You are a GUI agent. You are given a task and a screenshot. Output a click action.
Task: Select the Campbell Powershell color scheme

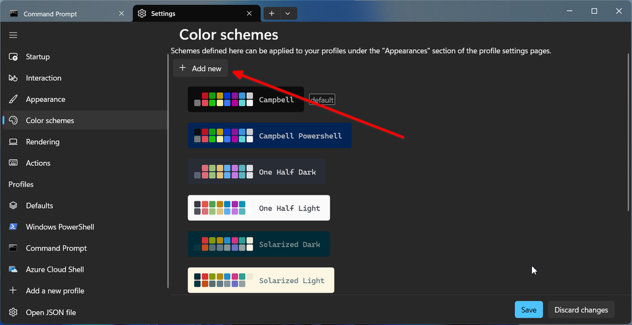pos(269,136)
